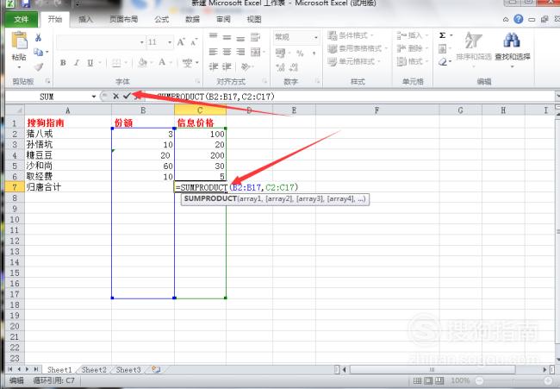Image resolution: width=560 pixels, height=389 pixels.
Task: Confirm the formula with the checkmark icon
Action: [127, 96]
